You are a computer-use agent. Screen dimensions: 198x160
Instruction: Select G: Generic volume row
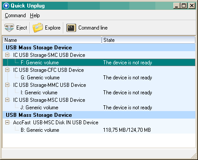pos(99,78)
